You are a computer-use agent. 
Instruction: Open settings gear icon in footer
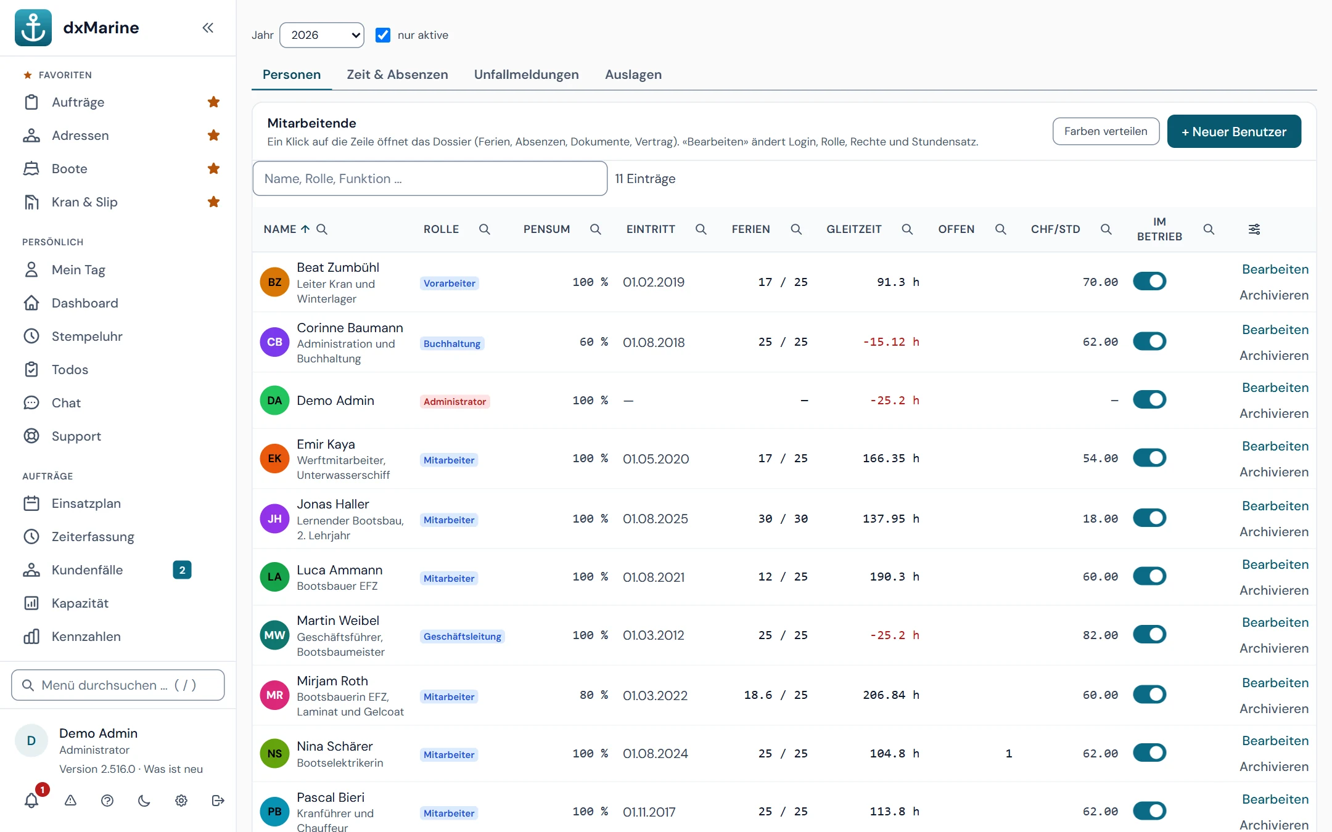click(x=181, y=801)
